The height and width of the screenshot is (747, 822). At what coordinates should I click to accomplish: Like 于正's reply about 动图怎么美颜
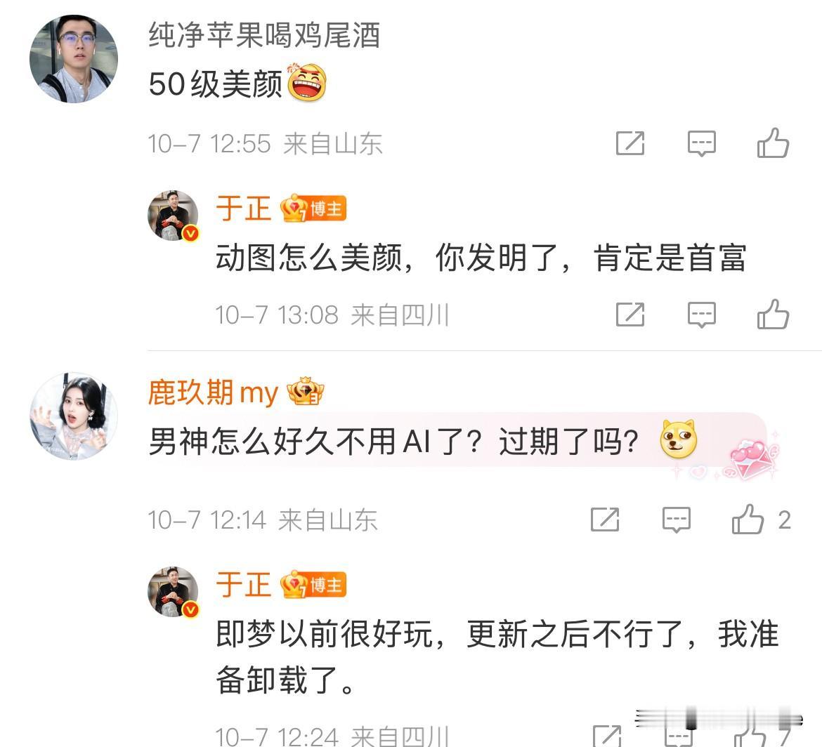tap(773, 315)
